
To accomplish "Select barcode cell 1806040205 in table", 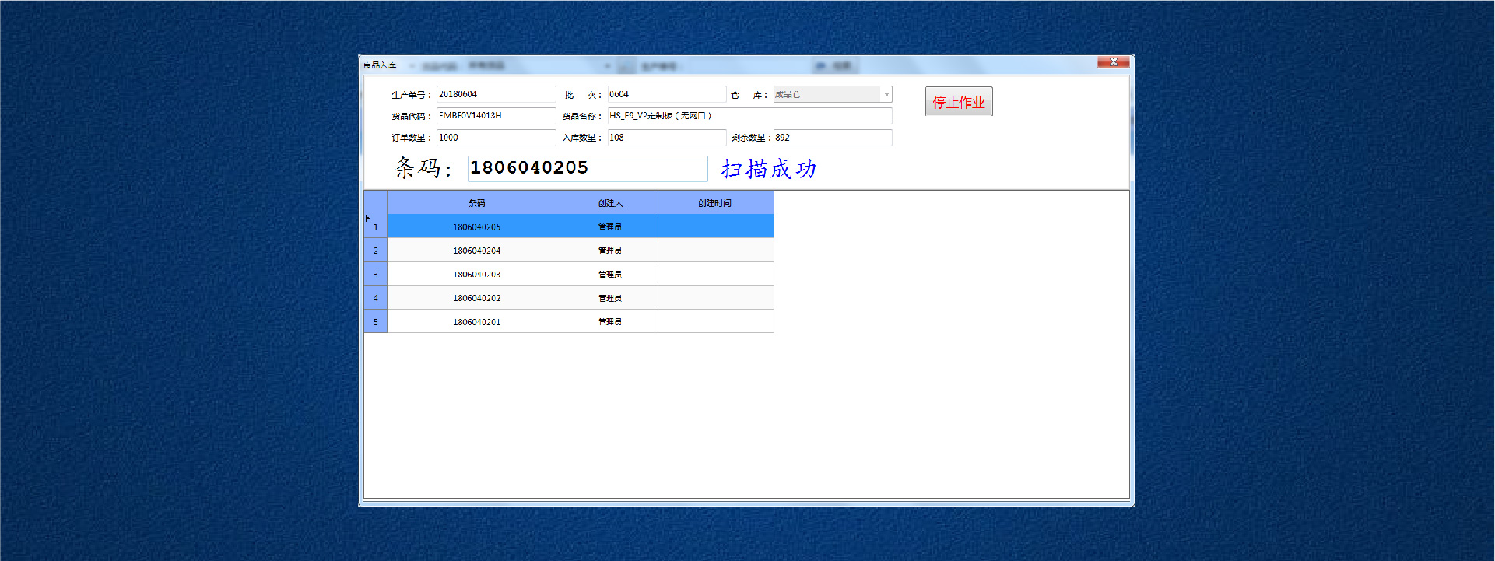I will tap(476, 226).
